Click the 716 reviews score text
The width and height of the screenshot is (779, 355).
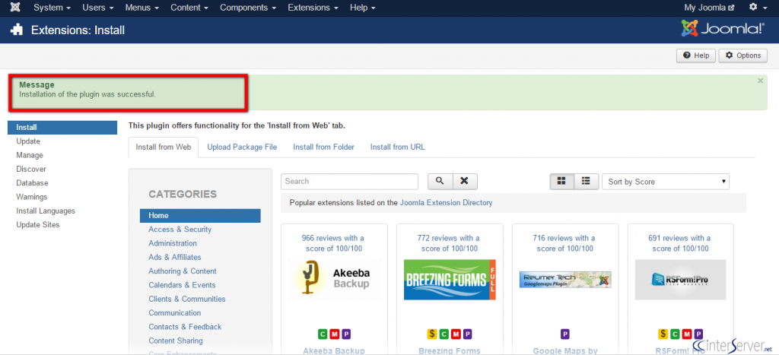click(x=565, y=243)
